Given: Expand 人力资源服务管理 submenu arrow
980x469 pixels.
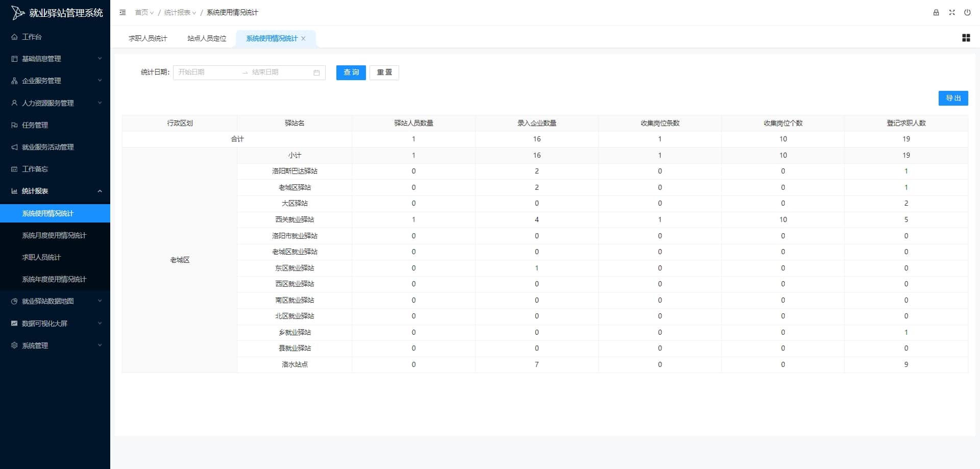Looking at the screenshot, I should 100,103.
